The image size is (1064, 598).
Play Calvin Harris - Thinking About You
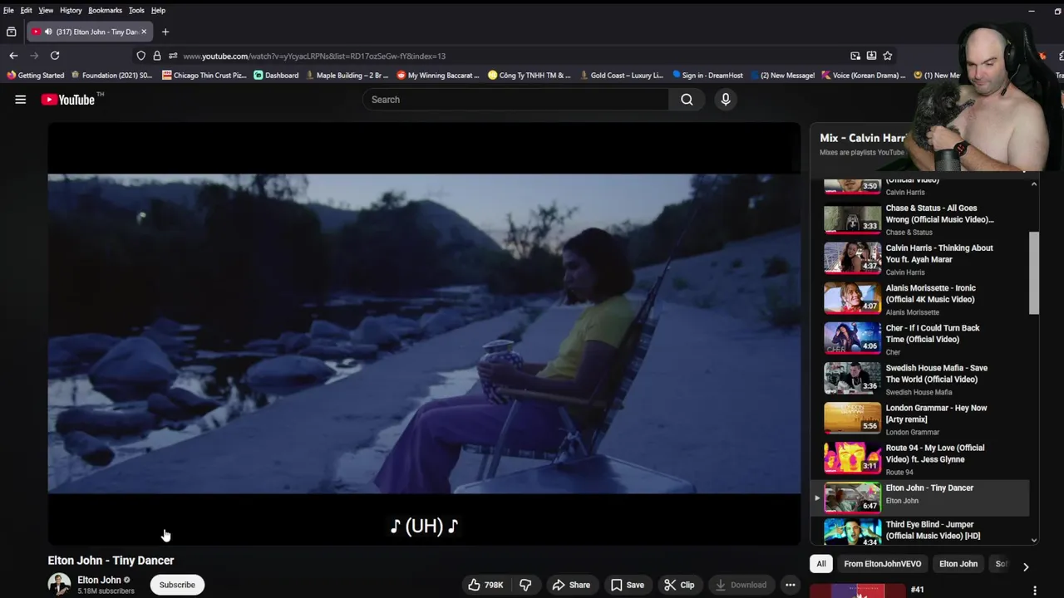(921, 259)
